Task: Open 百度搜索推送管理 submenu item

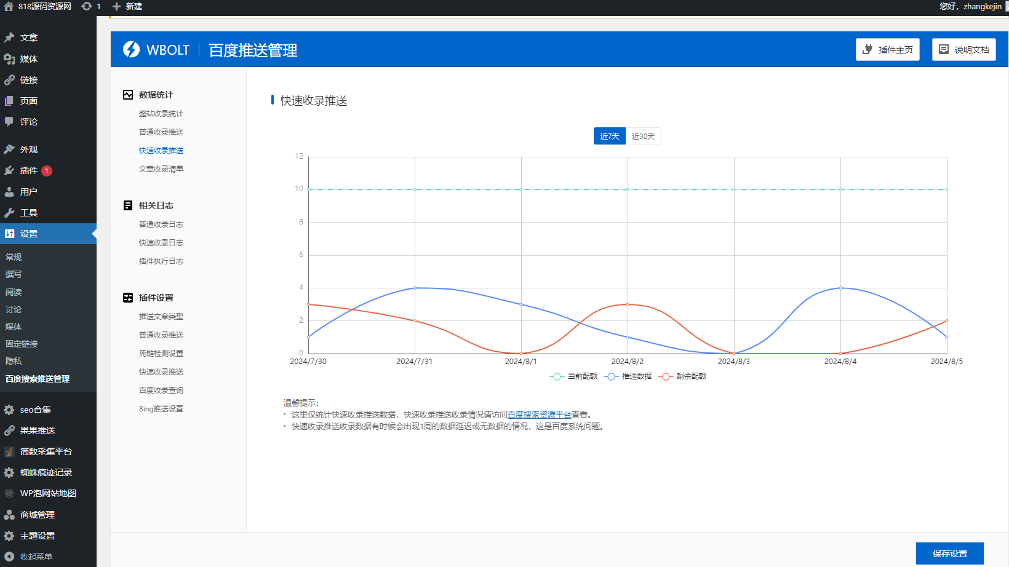Action: coord(38,379)
